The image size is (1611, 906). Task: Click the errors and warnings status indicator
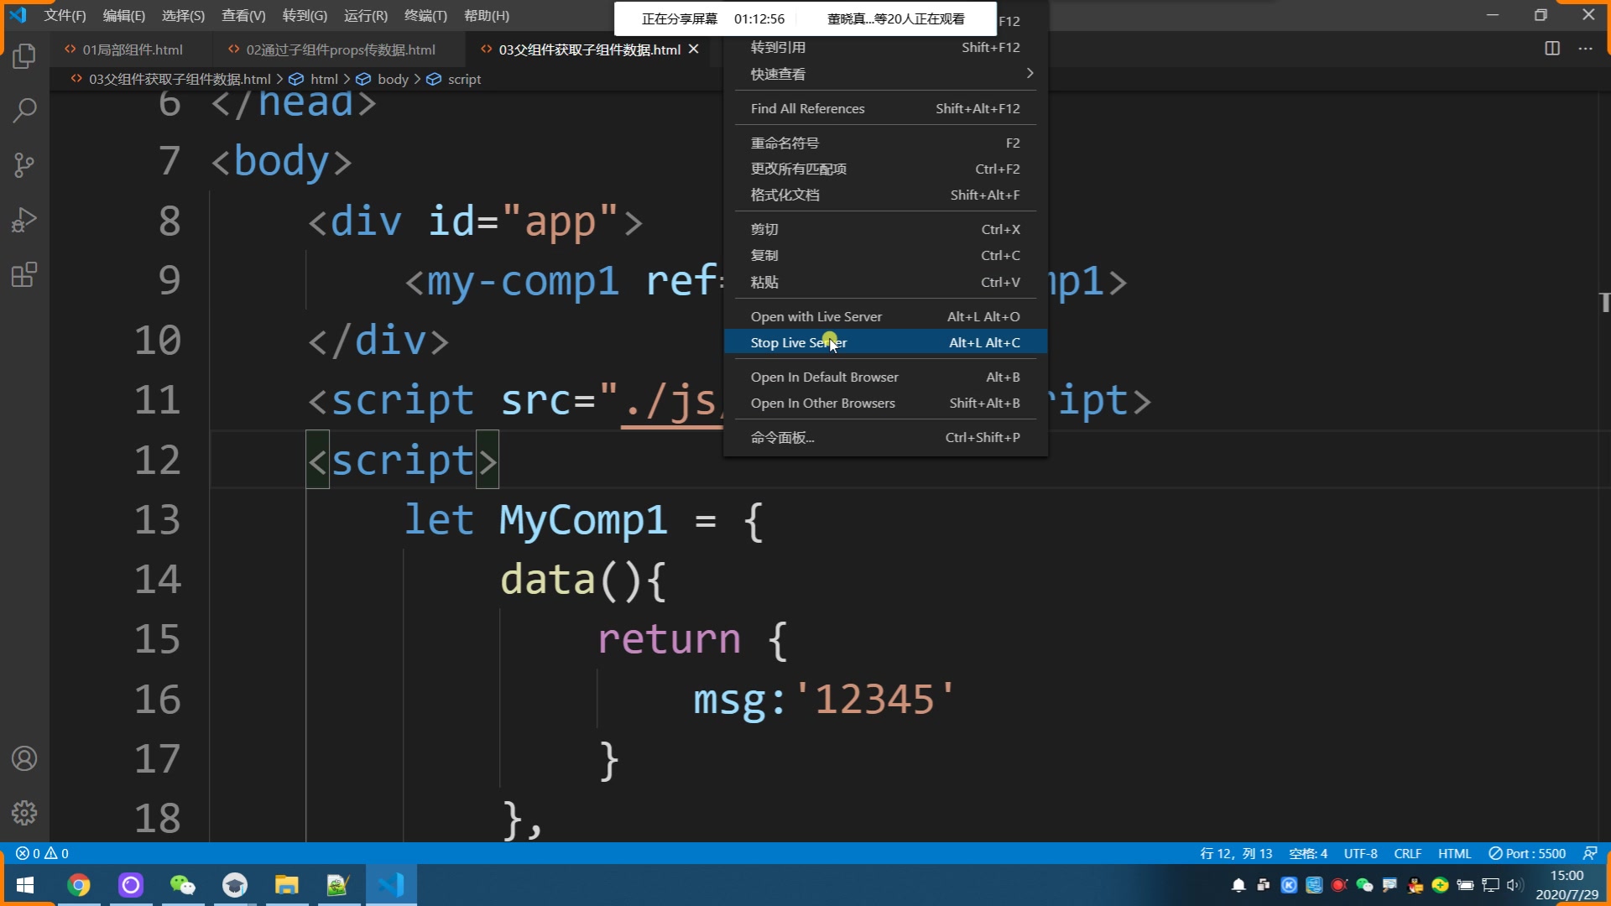tap(42, 853)
